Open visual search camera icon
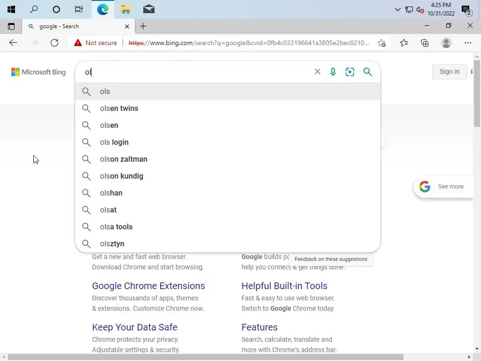481x361 pixels. click(349, 72)
